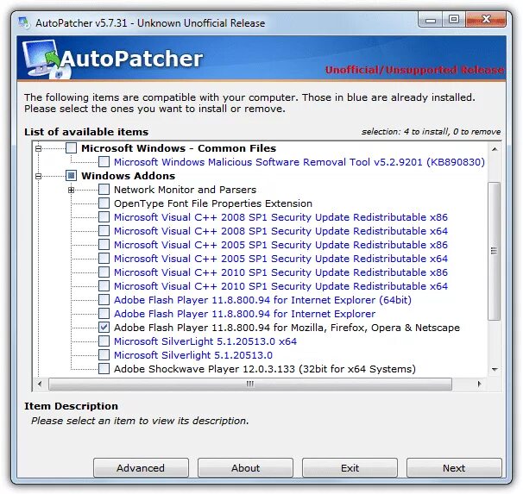Collapse the Microsoft Windows - Common Files node

coord(38,148)
